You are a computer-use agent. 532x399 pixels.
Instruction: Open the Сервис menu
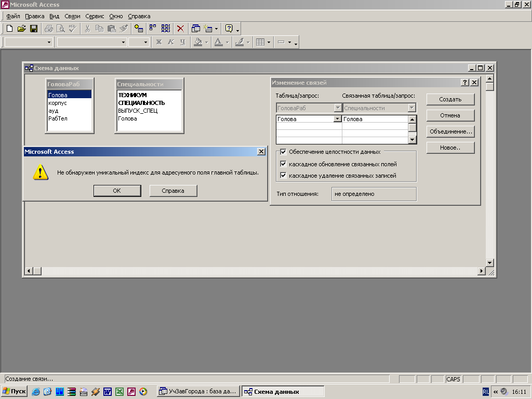click(95, 16)
